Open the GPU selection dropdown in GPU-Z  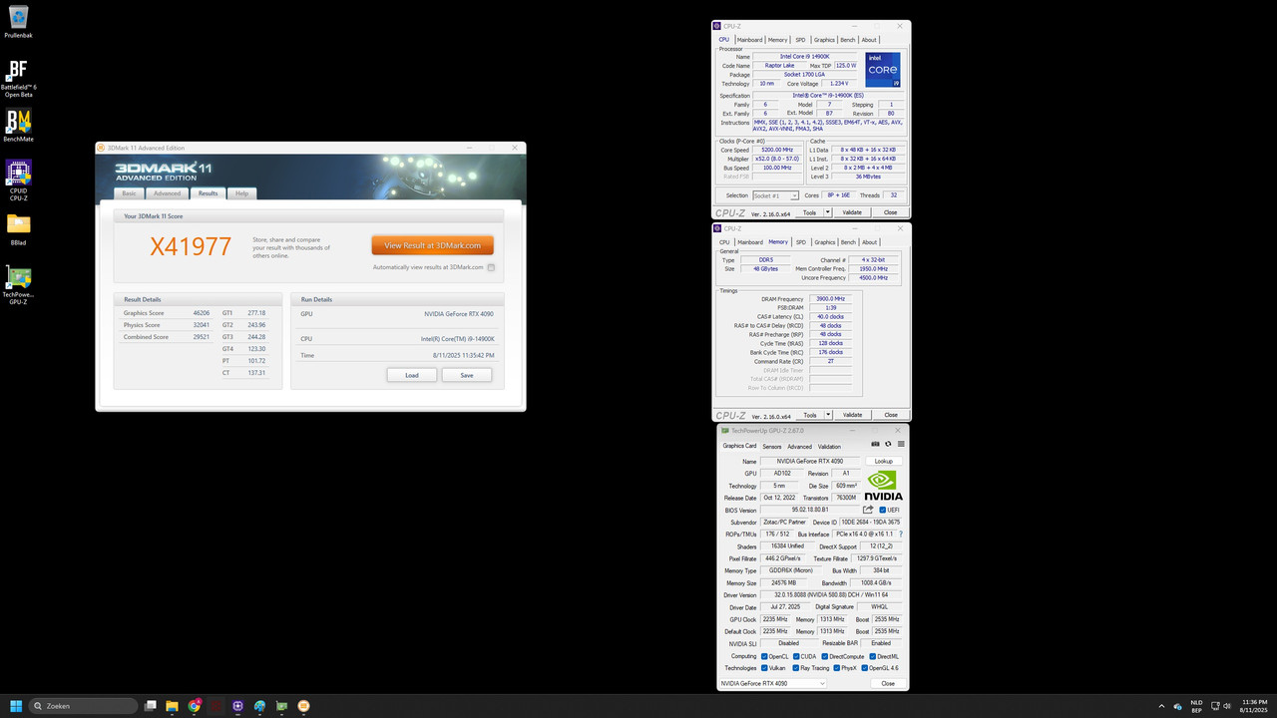coord(773,683)
